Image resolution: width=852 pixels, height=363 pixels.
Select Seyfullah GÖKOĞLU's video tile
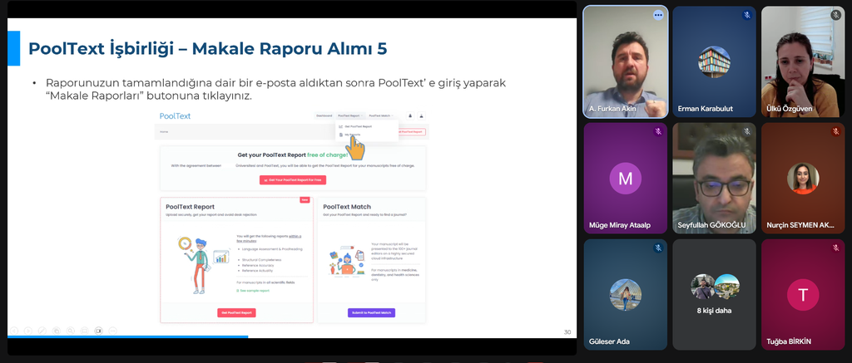pos(714,178)
